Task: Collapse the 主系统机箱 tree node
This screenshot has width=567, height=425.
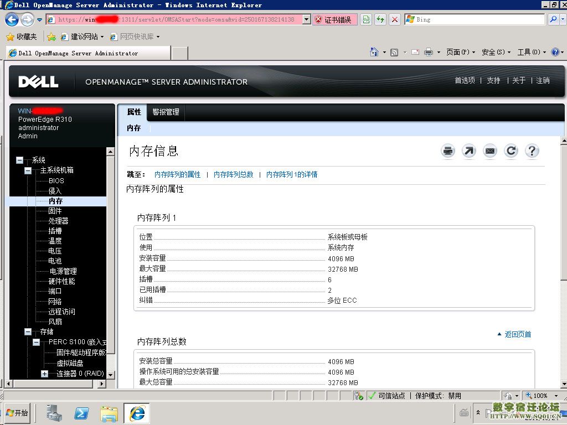Action: tap(28, 170)
